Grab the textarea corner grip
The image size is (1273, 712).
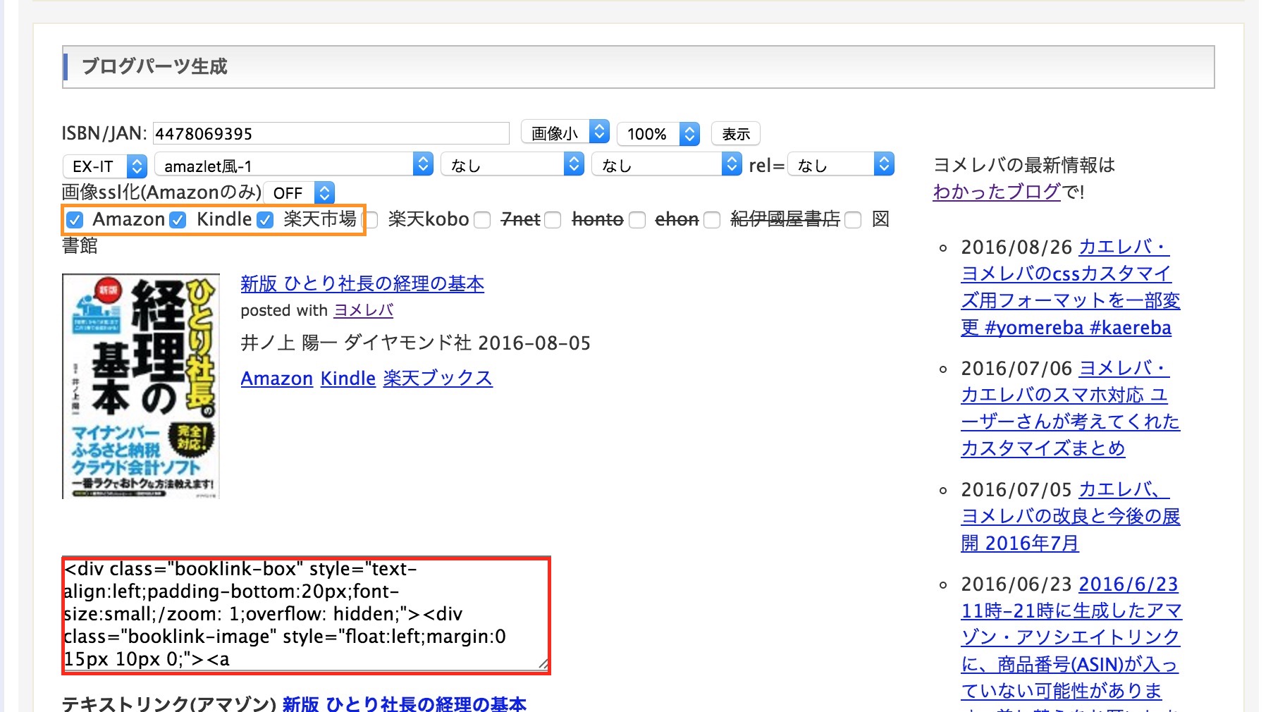click(x=543, y=664)
